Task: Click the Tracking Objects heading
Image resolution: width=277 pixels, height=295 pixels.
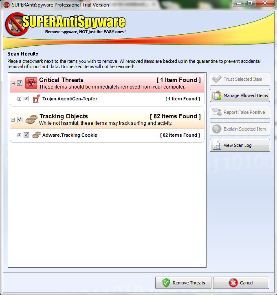Action: [x=64, y=116]
